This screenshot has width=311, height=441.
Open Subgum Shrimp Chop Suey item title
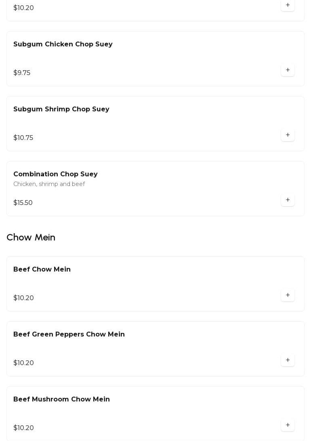coord(61,109)
